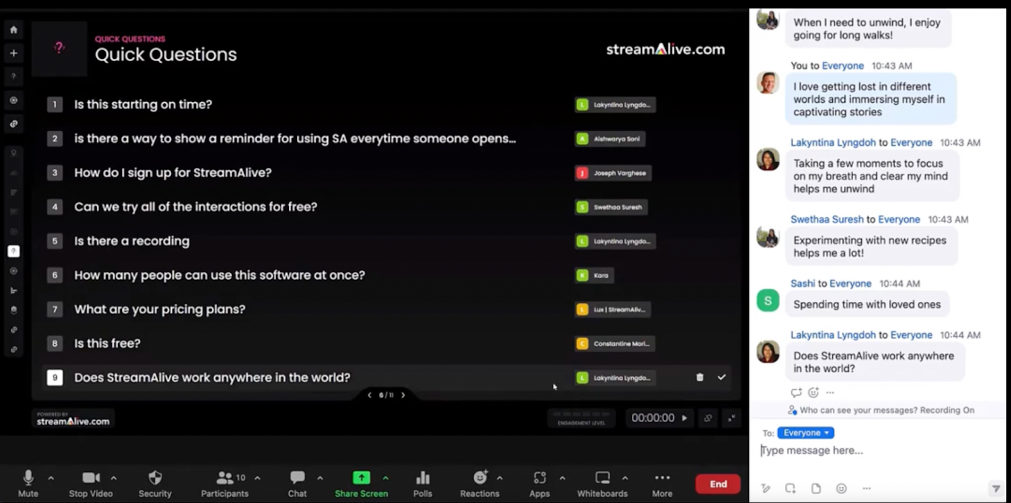Click the Engagement Level meter
The width and height of the screenshot is (1011, 503).
(581, 418)
